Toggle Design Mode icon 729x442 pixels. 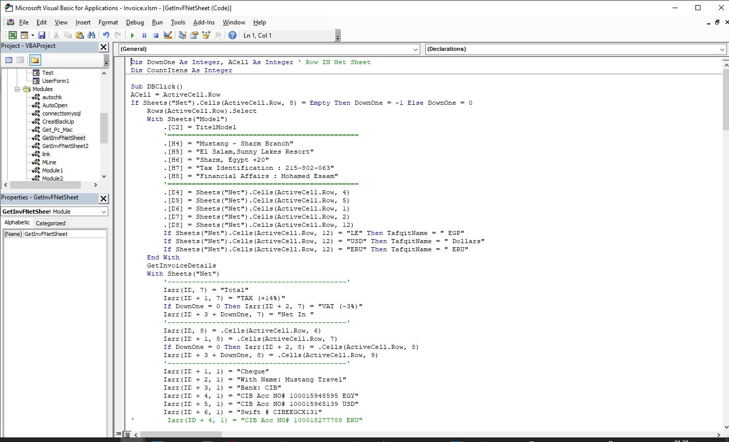168,35
